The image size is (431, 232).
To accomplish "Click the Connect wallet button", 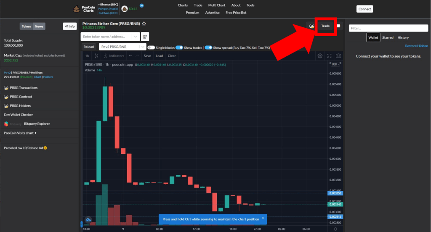I will [x=365, y=9].
